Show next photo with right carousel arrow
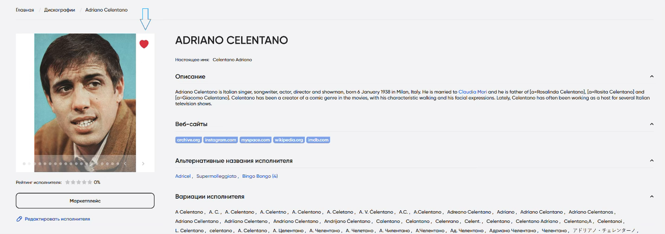The height and width of the screenshot is (234, 665). [x=143, y=164]
